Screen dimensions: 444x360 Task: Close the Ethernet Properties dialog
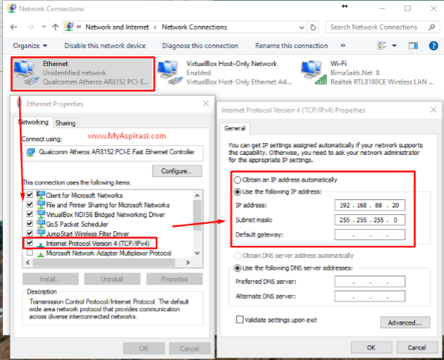(x=206, y=104)
